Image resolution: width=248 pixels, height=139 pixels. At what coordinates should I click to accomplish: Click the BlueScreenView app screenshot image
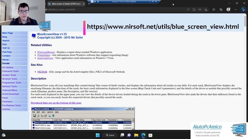pos(83,119)
